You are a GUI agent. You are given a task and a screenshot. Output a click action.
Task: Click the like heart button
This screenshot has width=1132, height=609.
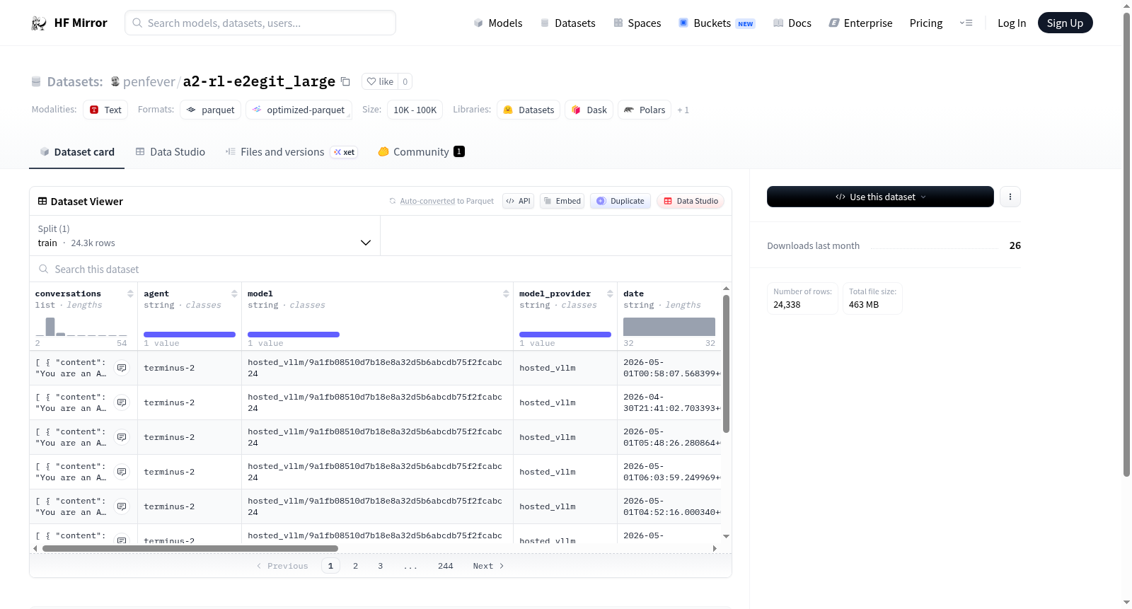380,81
